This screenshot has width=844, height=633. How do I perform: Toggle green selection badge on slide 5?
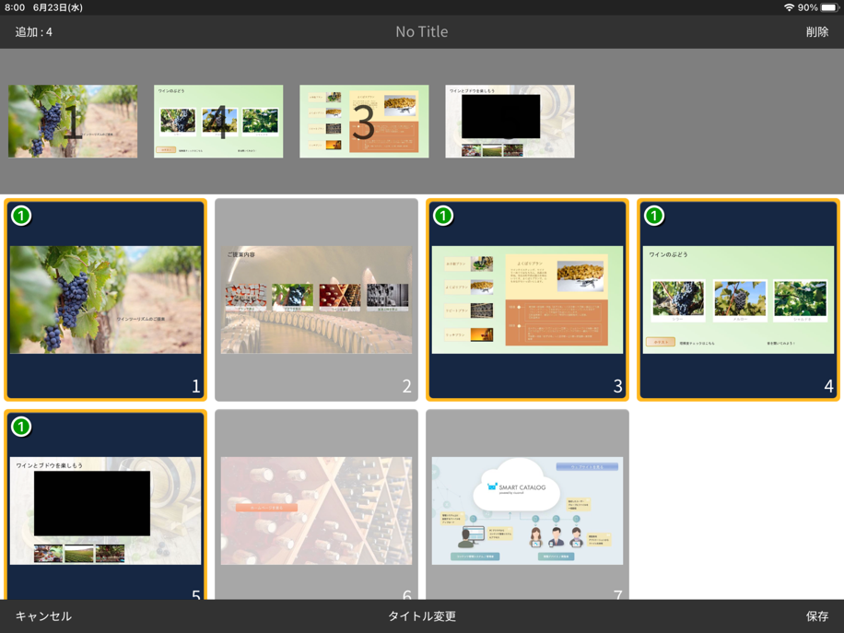(21, 427)
